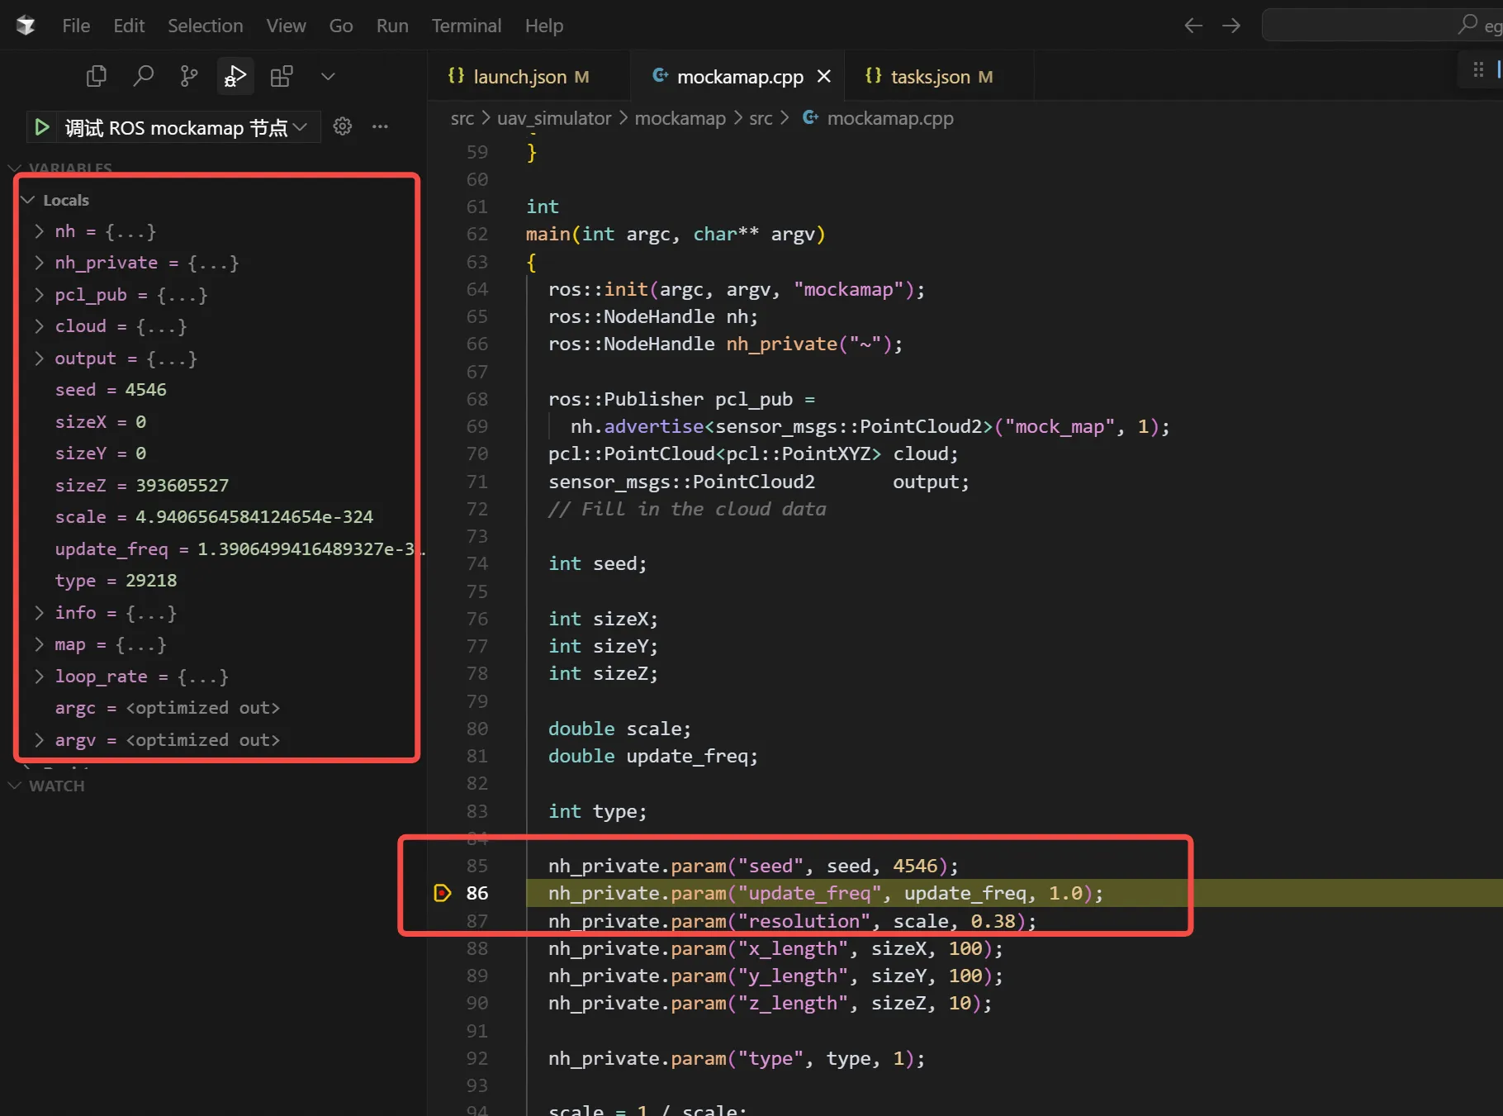
Task: Open the Help menu
Action: [544, 26]
